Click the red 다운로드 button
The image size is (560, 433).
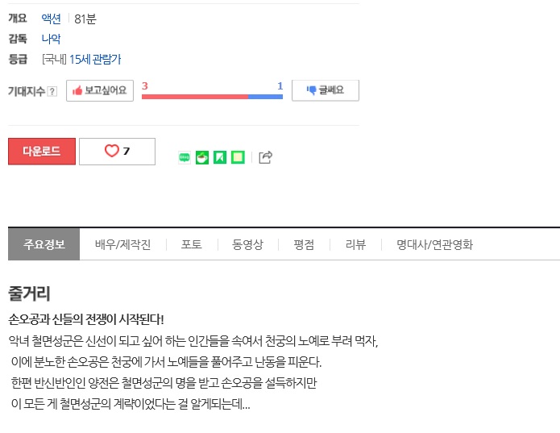click(42, 152)
